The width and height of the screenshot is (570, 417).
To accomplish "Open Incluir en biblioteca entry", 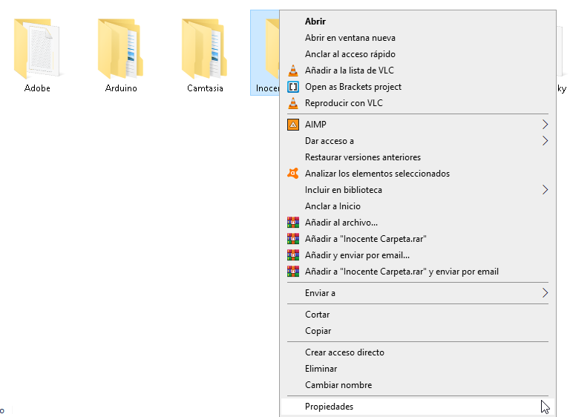I will 418,190.
